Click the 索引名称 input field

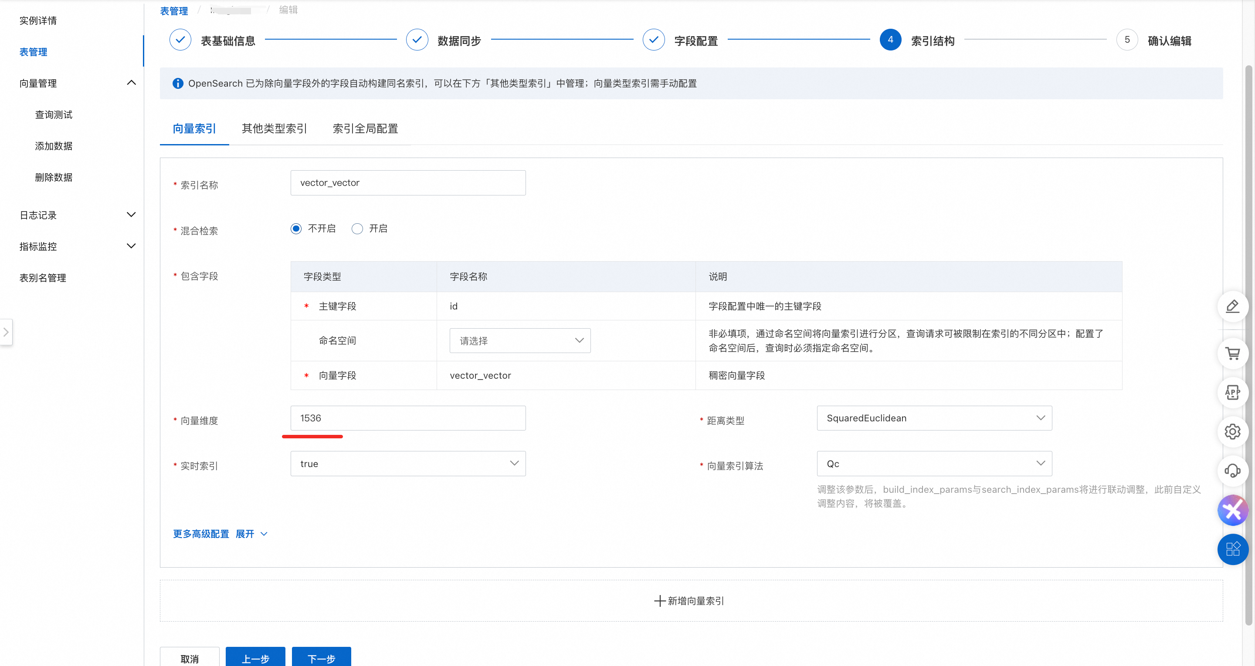pyautogui.click(x=408, y=182)
